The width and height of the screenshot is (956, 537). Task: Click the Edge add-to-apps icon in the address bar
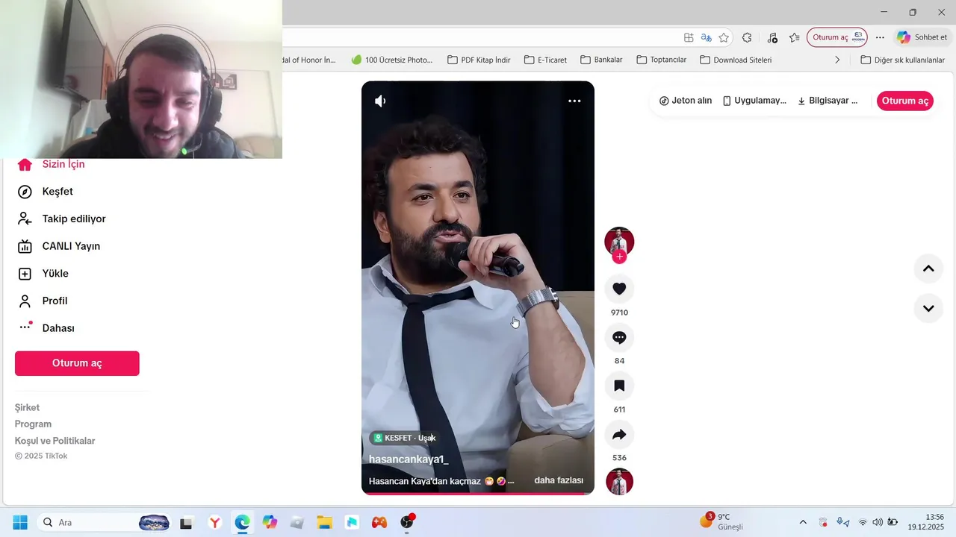[689, 37]
